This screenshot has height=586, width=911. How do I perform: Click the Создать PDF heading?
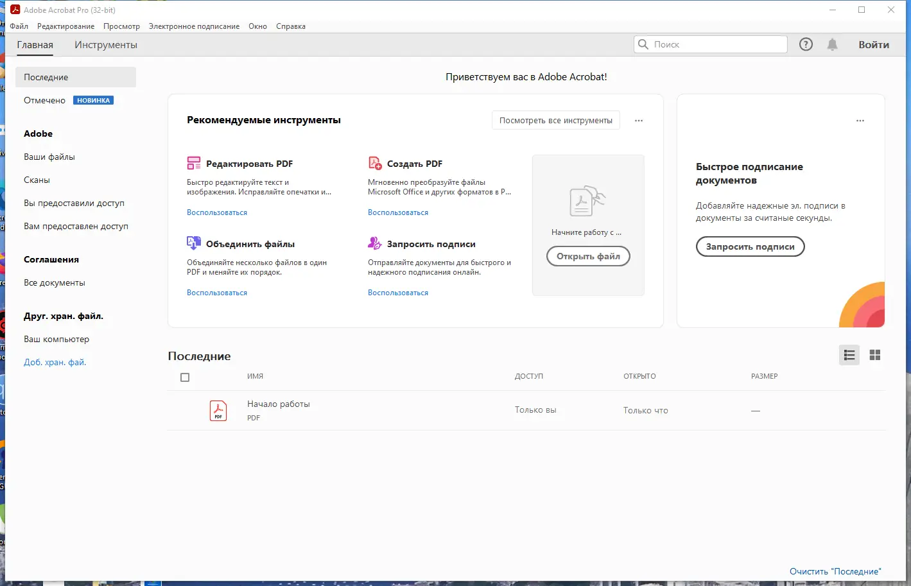[415, 164]
